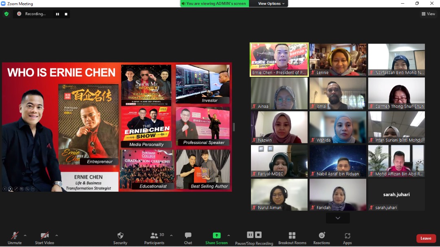Image resolution: width=440 pixels, height=247 pixels.
Task: Go to next slide arrow
Action: pos(10,189)
